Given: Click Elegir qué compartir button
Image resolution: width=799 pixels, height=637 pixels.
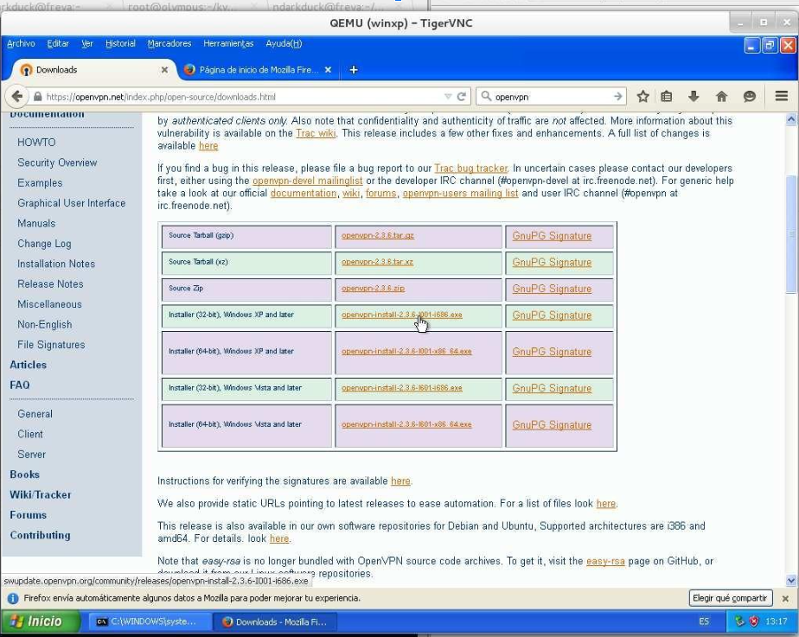Looking at the screenshot, I should 729,597.
